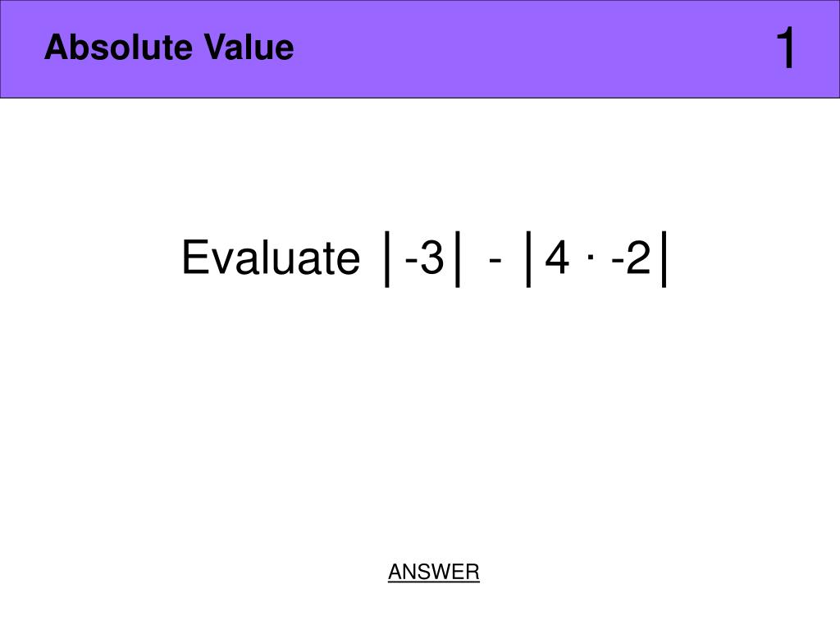Click the digit 2 in the expression
Screen dimensions: 840x630
638,258
